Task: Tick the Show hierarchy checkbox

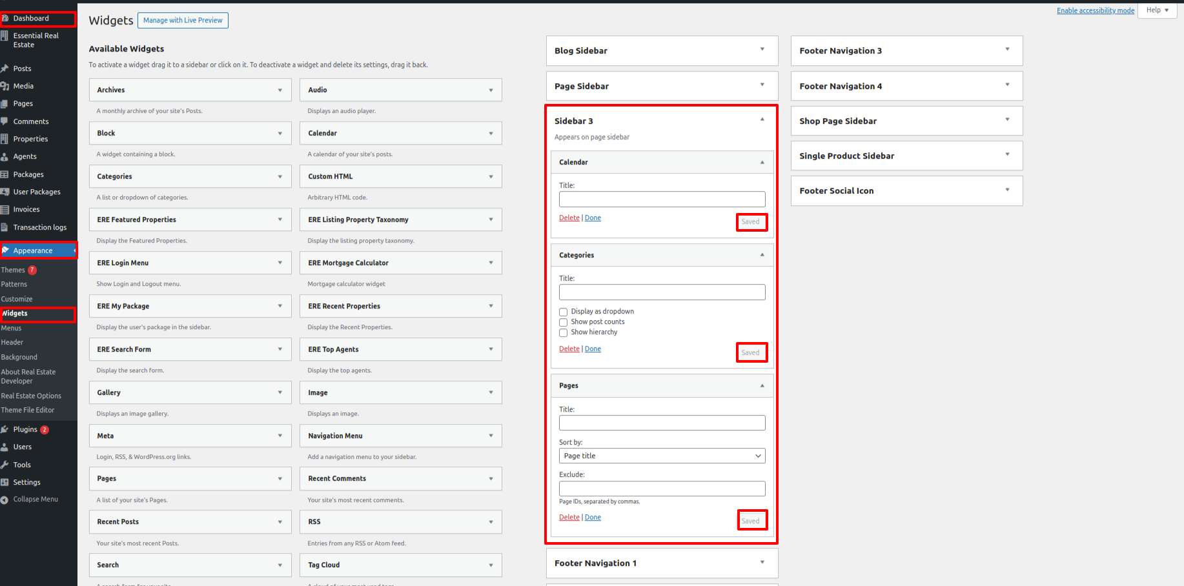Action: [564, 332]
